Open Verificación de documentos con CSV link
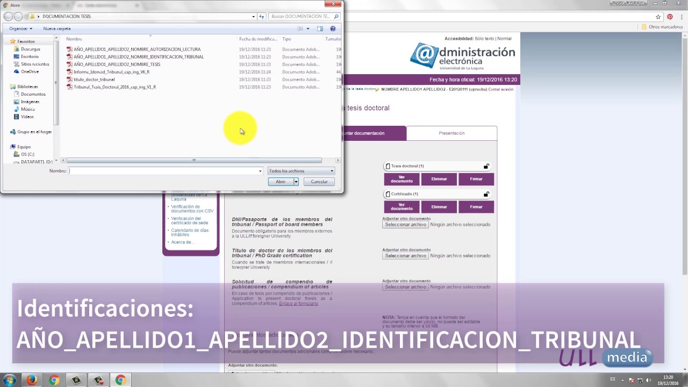688x387 pixels. pyautogui.click(x=192, y=209)
